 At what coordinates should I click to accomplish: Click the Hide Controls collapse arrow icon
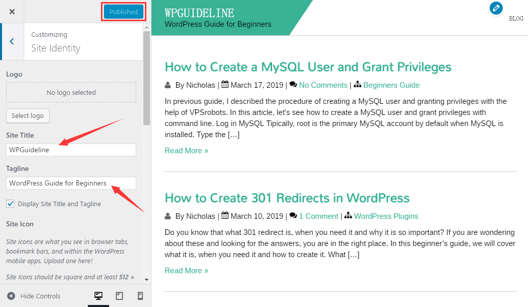tap(11, 296)
